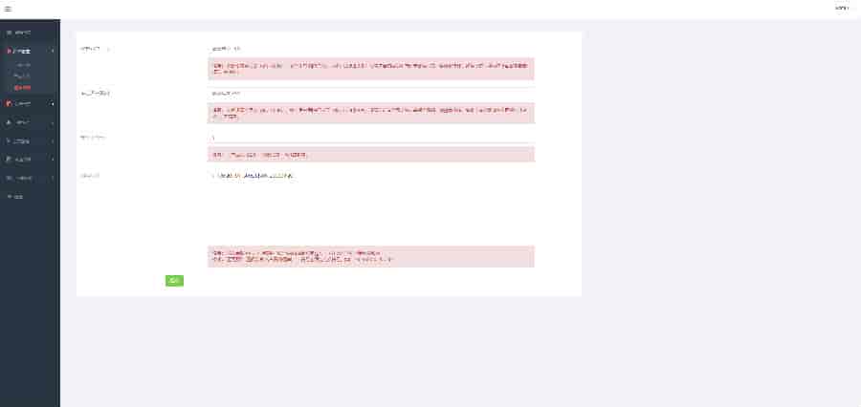Open the topmost sidebar menu item
Image resolution: width=861 pixels, height=407 pixels.
30,32
